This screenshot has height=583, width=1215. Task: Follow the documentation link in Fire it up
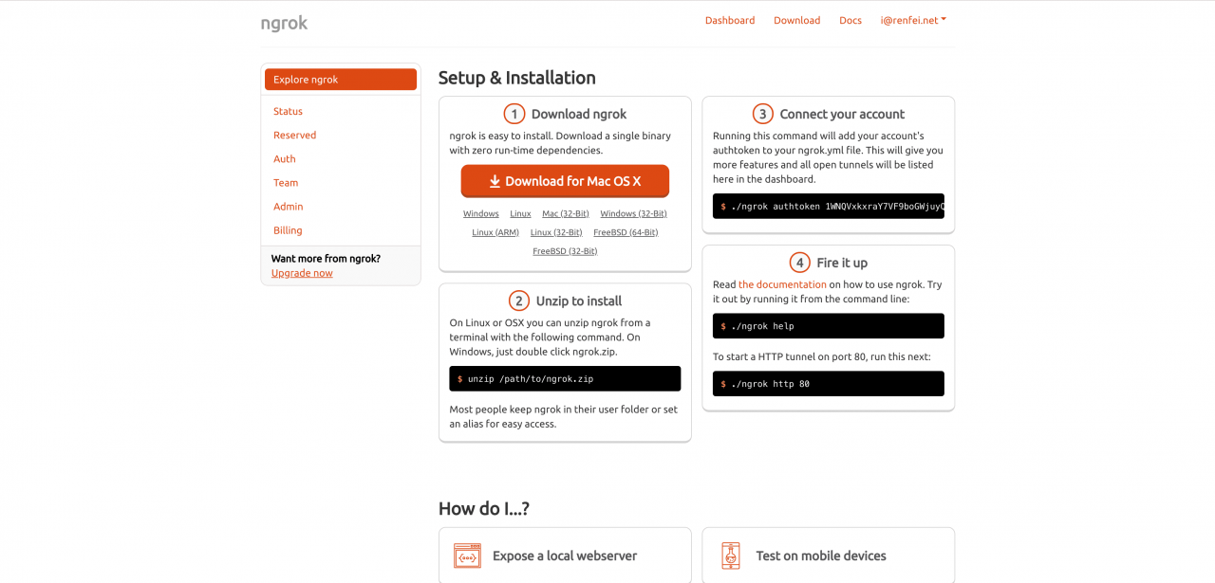point(782,284)
